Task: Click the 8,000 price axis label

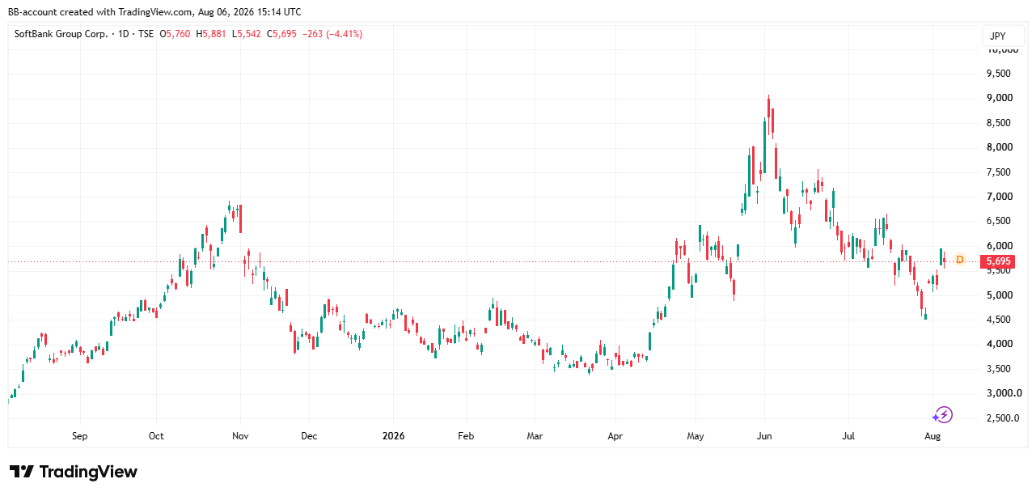Action: point(1000,147)
